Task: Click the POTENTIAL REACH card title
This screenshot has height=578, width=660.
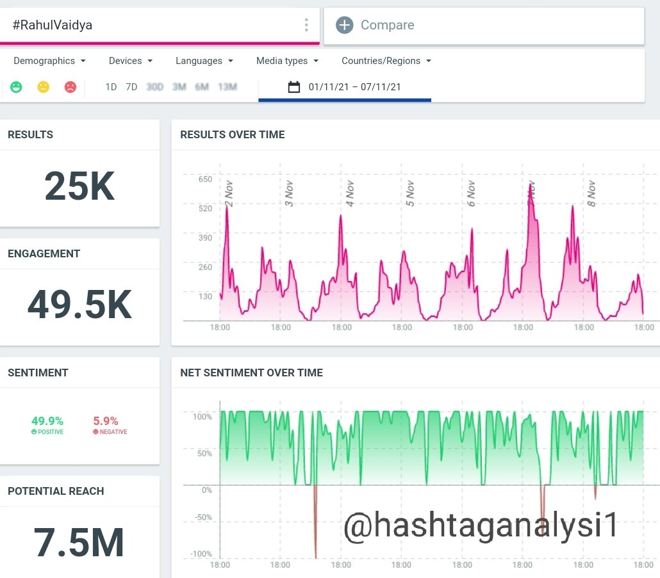Action: click(x=56, y=491)
